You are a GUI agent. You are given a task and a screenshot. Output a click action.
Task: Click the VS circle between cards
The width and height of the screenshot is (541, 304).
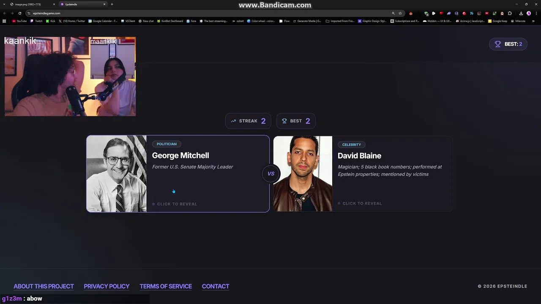[x=271, y=174]
